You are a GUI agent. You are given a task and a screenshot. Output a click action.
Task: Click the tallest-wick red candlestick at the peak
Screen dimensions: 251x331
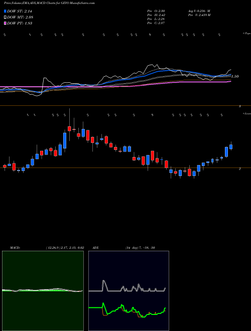[69, 128]
